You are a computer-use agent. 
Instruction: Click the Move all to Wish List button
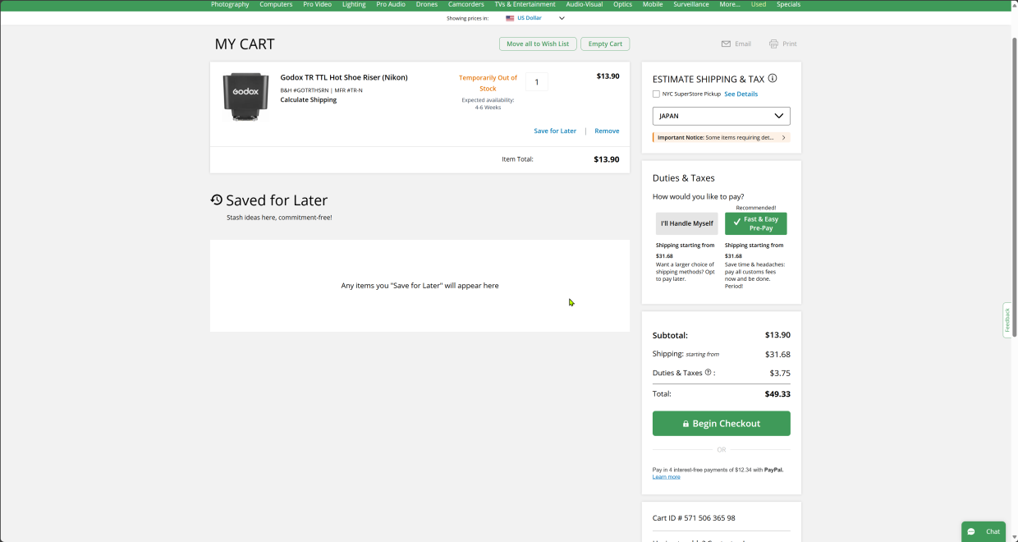pyautogui.click(x=538, y=44)
